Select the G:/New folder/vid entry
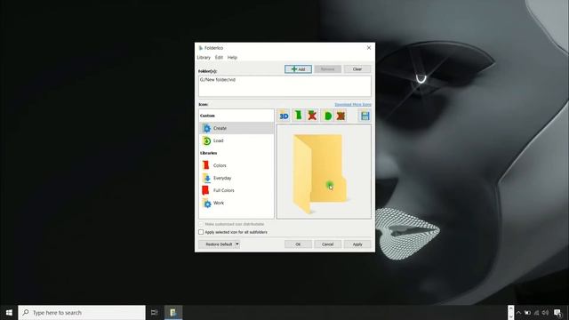This screenshot has height=320, width=569. [218, 80]
